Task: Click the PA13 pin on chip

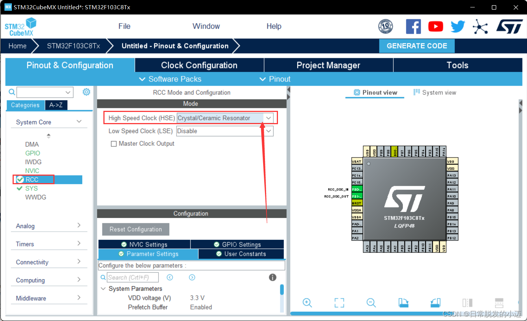Action: click(x=452, y=175)
